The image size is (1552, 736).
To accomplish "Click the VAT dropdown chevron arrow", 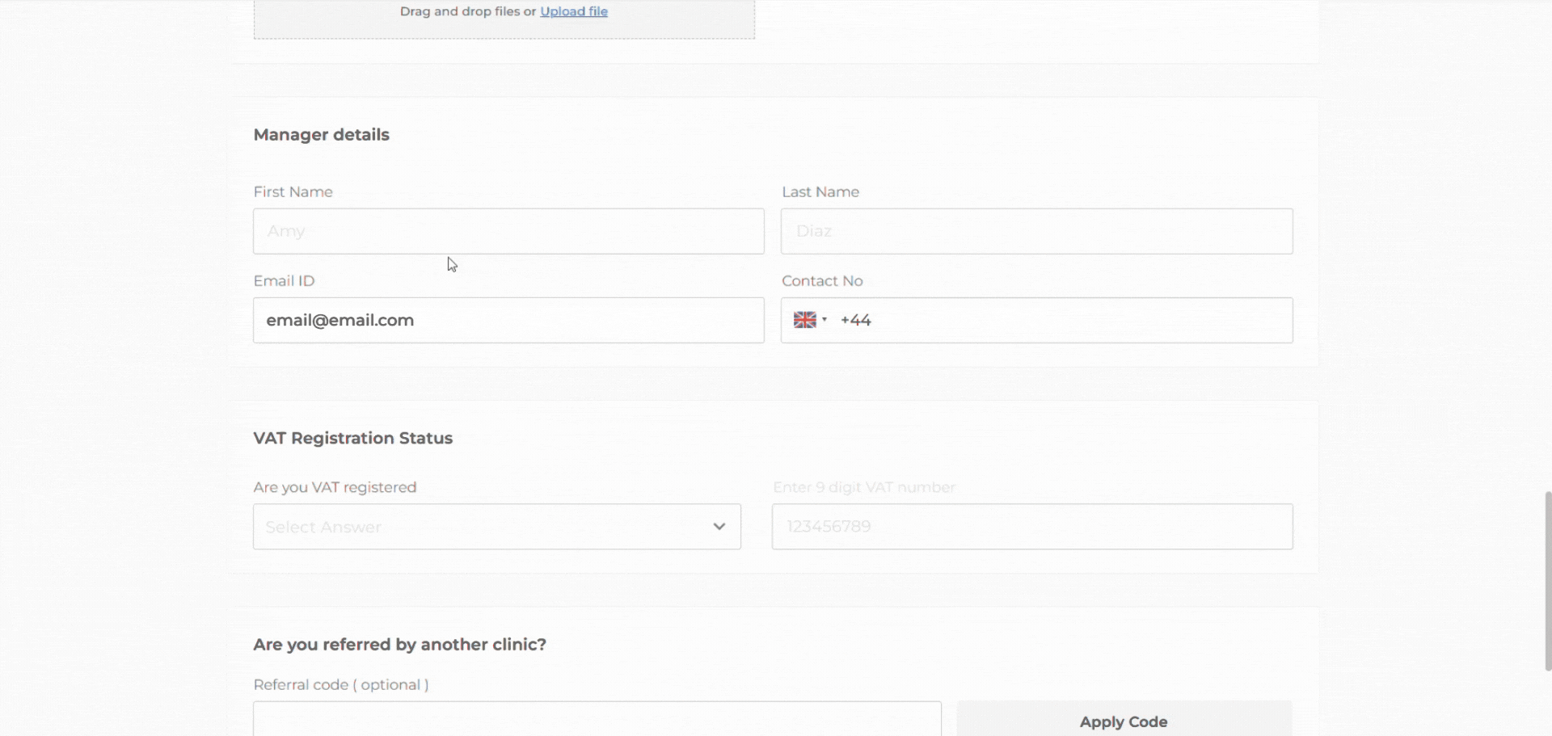I will 719,527.
